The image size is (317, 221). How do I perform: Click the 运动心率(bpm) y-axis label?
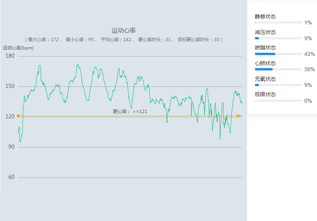(17, 48)
